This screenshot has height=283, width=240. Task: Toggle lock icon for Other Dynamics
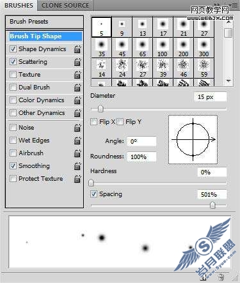(77, 113)
